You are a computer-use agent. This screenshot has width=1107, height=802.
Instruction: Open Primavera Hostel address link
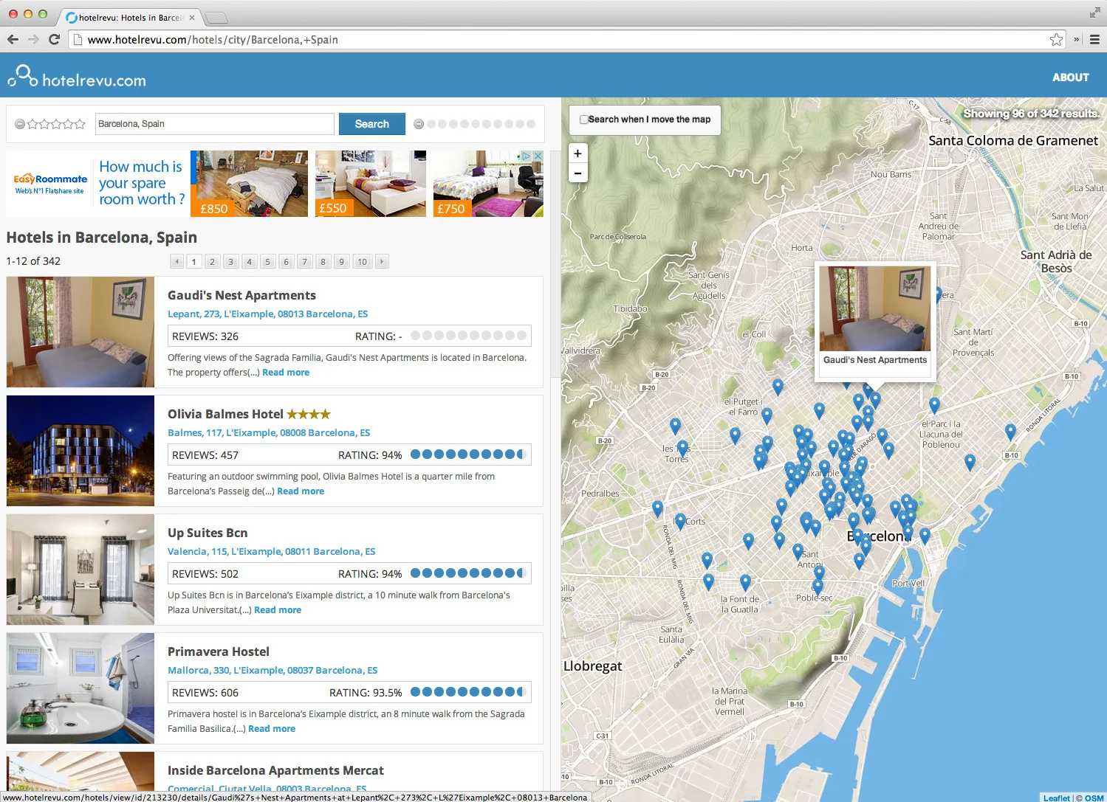[273, 671]
